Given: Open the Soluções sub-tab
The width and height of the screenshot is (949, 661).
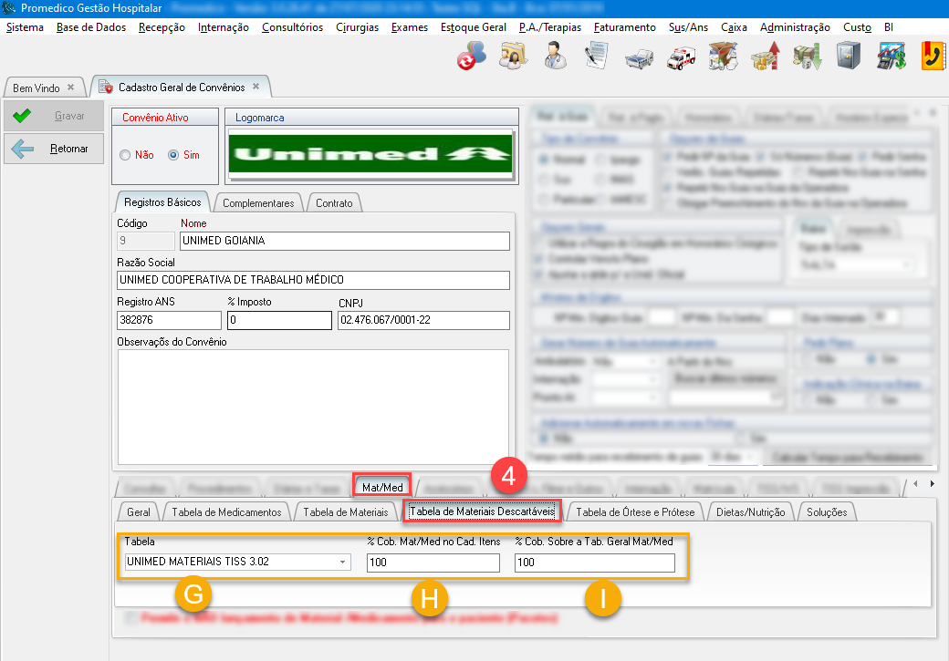Looking at the screenshot, I should point(827,512).
